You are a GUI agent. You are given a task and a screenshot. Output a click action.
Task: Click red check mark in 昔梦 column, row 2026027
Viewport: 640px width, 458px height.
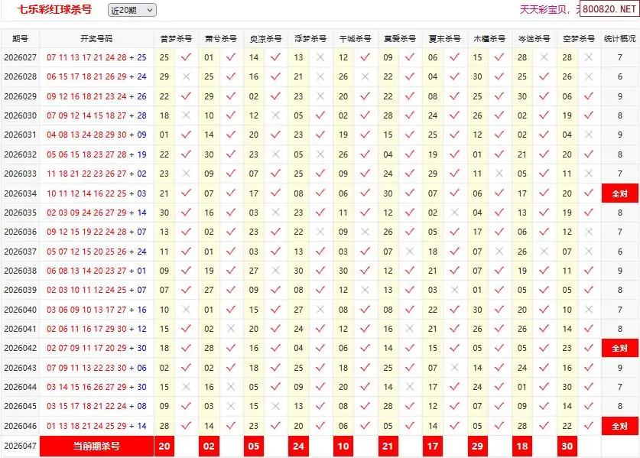(x=186, y=57)
